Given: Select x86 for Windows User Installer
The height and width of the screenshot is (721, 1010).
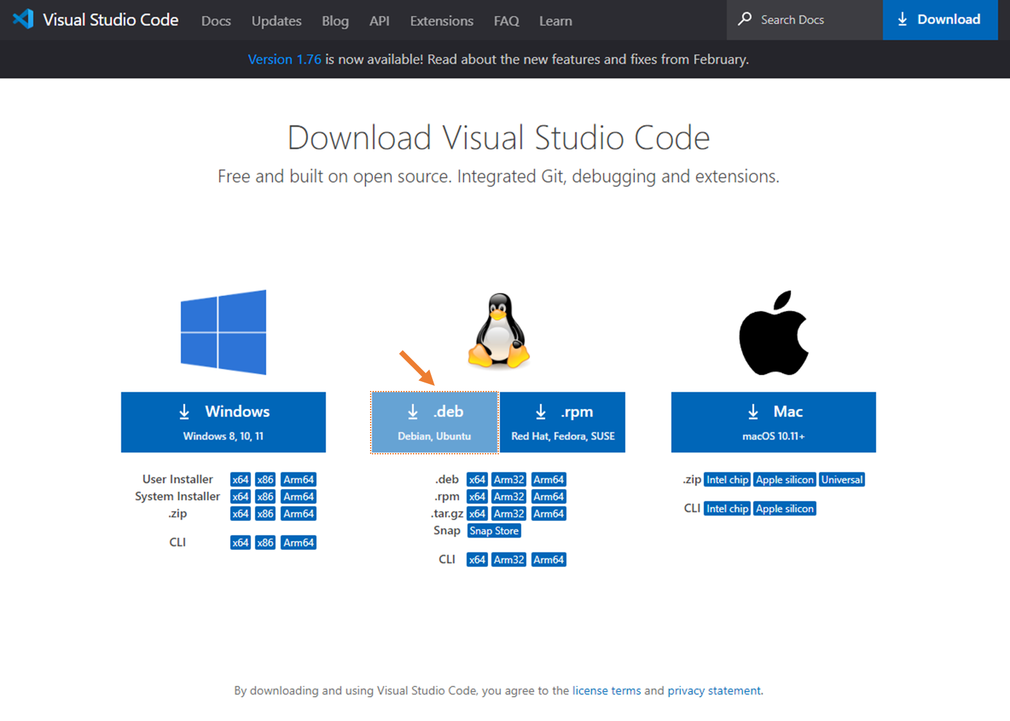Looking at the screenshot, I should (x=265, y=479).
